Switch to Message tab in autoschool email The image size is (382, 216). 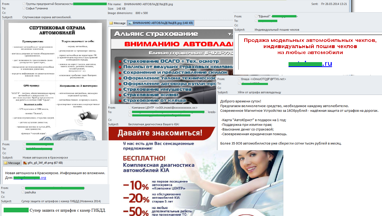click(12, 163)
